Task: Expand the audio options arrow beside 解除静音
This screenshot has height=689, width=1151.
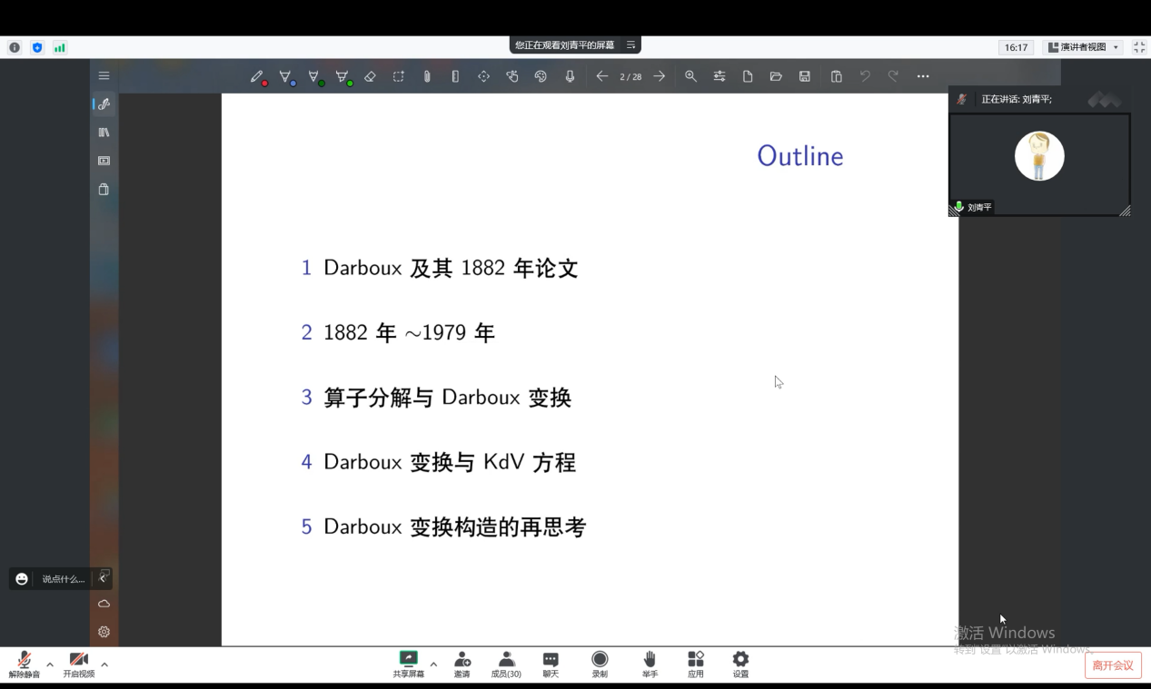Action: point(50,664)
